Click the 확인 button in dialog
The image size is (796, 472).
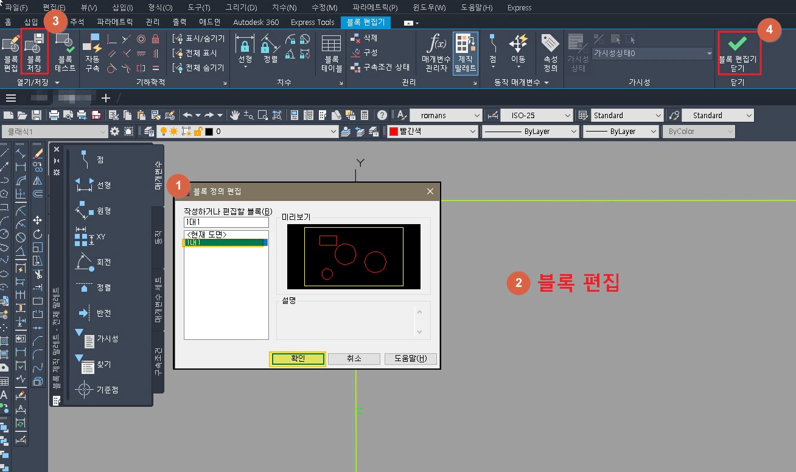(x=298, y=359)
